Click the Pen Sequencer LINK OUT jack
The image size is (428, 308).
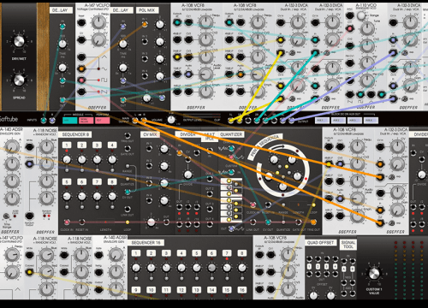coord(253,222)
